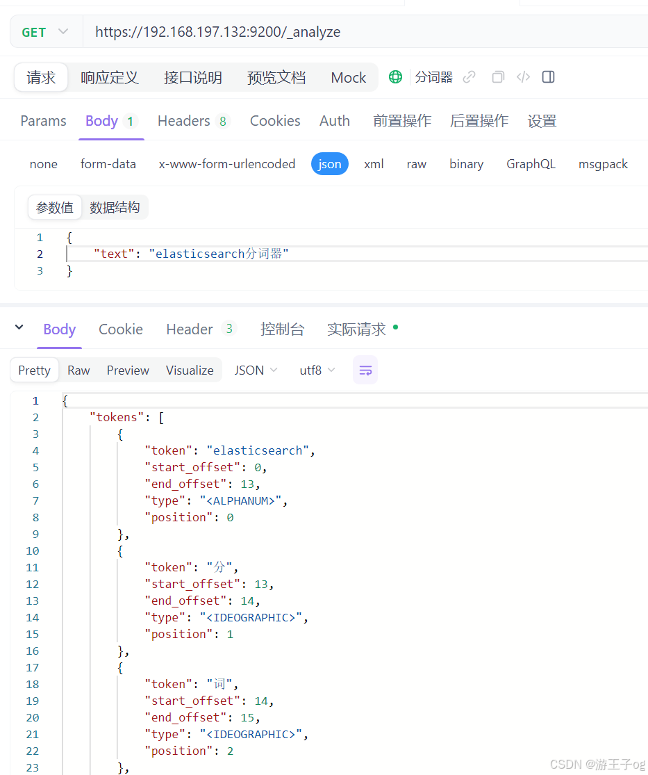Click the duplicate/copy request icon
The image size is (648, 775).
pyautogui.click(x=497, y=77)
